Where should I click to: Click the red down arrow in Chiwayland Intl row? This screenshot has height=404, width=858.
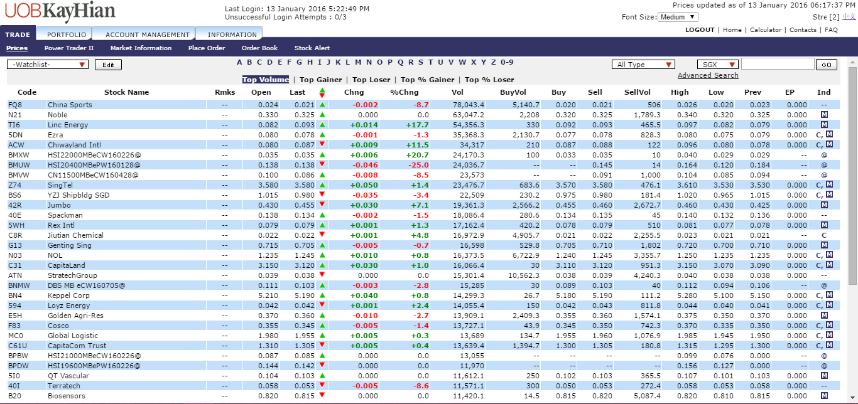(322, 145)
